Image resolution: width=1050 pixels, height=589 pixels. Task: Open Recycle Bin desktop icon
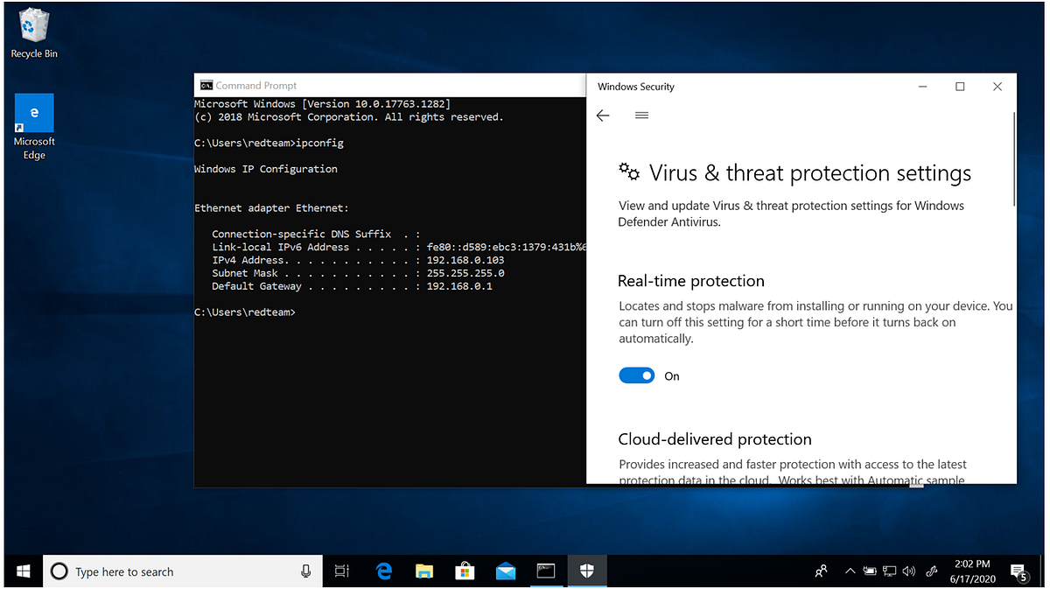point(34,33)
